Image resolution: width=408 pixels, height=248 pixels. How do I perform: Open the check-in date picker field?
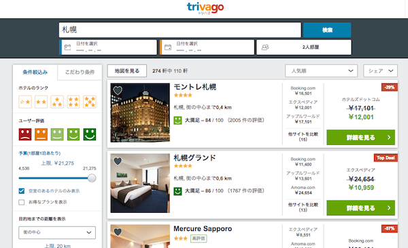pos(108,47)
